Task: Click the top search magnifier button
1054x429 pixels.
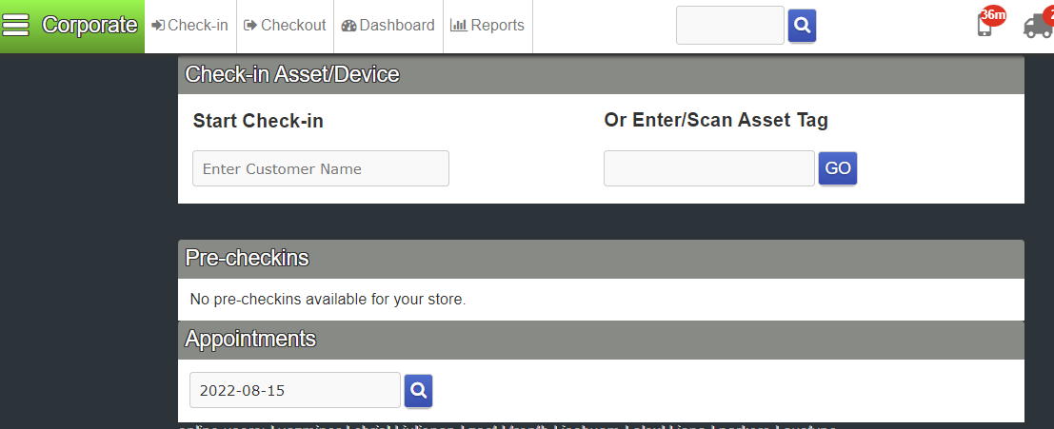Action: [802, 26]
